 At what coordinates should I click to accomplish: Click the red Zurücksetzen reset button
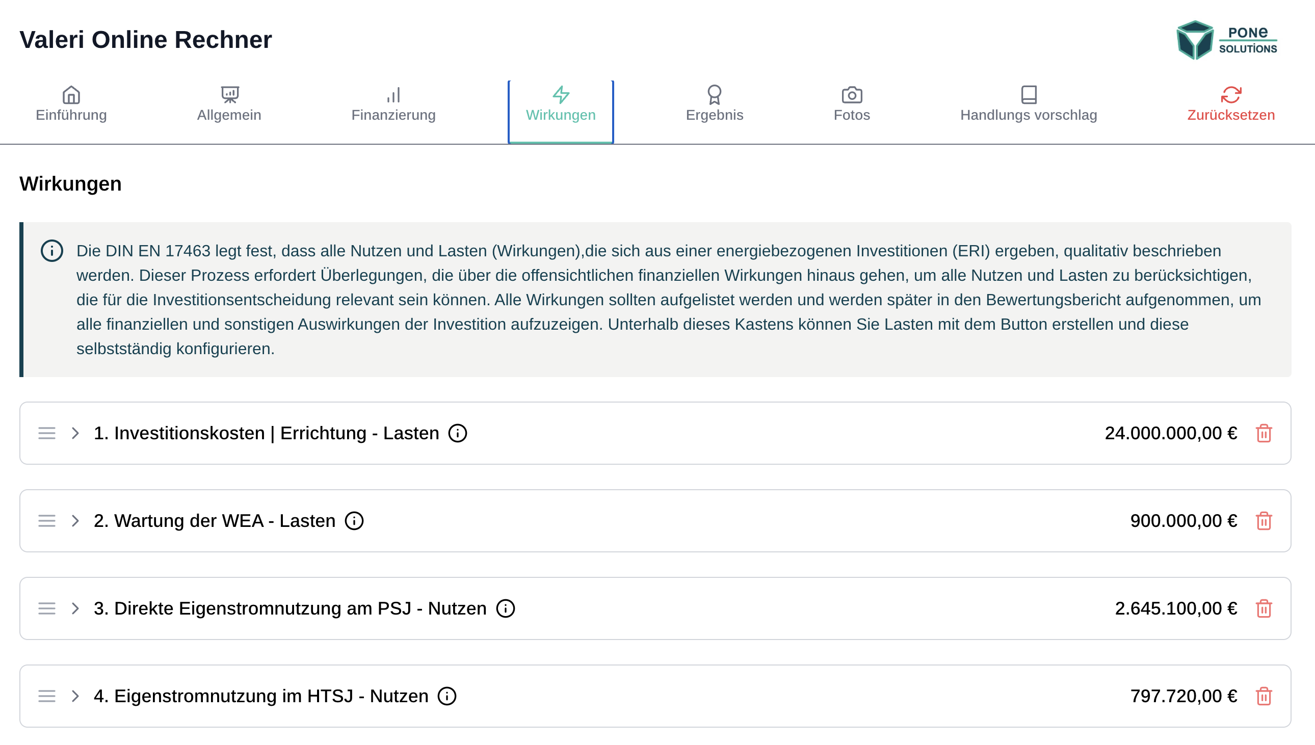tap(1230, 104)
